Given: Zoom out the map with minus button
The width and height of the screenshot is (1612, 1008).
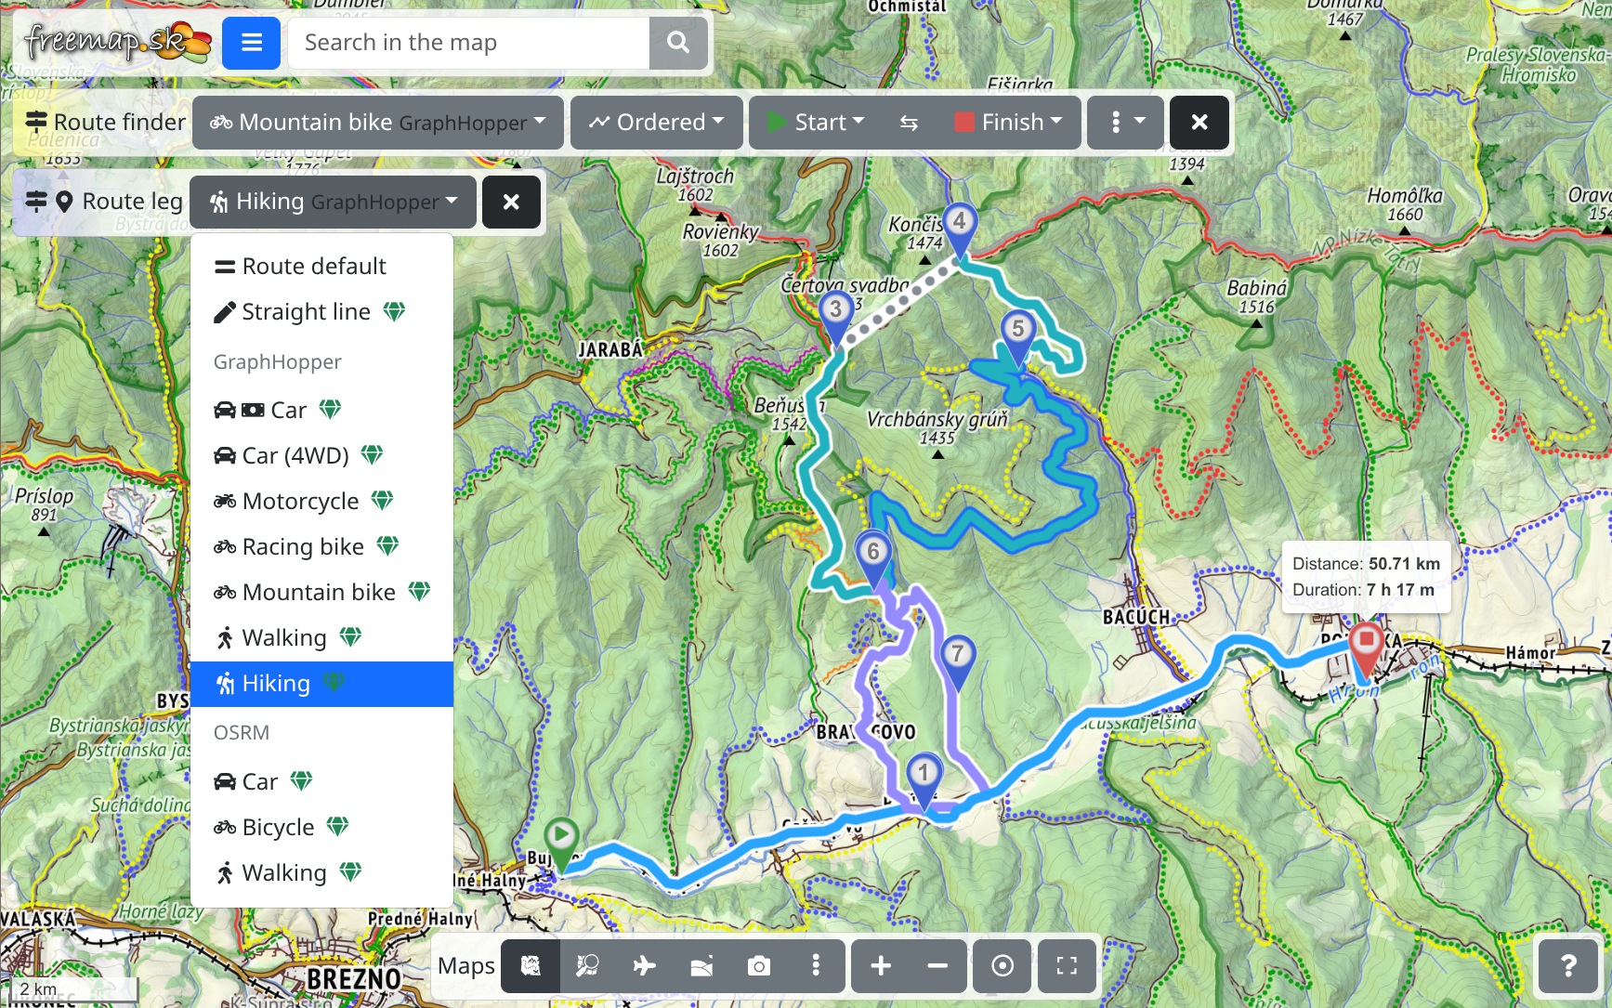Looking at the screenshot, I should click(x=937, y=966).
